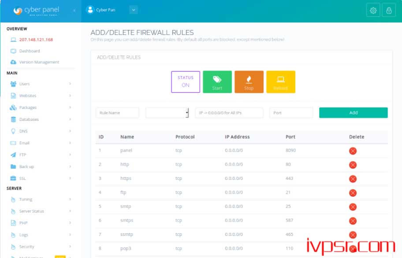
Task: Select the pop3 rule name
Action: [126, 248]
